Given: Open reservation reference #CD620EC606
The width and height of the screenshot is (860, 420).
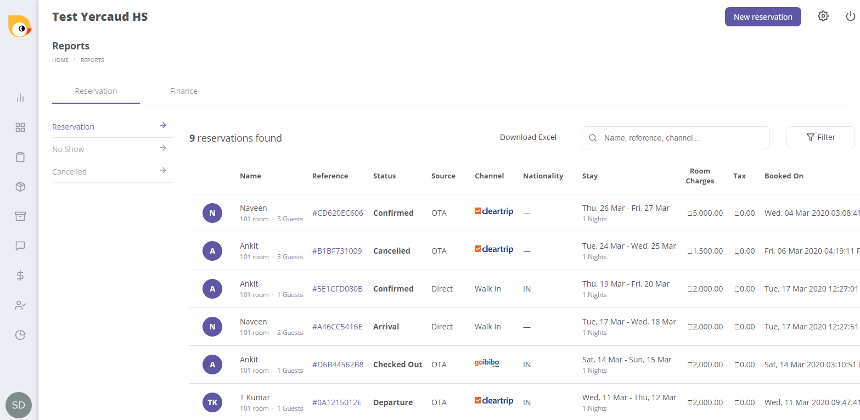Looking at the screenshot, I should click(x=338, y=213).
